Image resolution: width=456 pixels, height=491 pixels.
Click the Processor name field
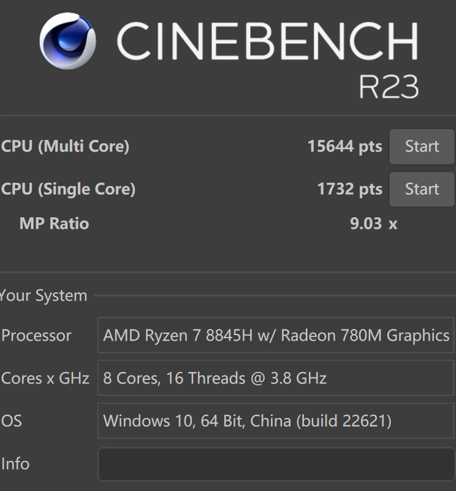276,335
